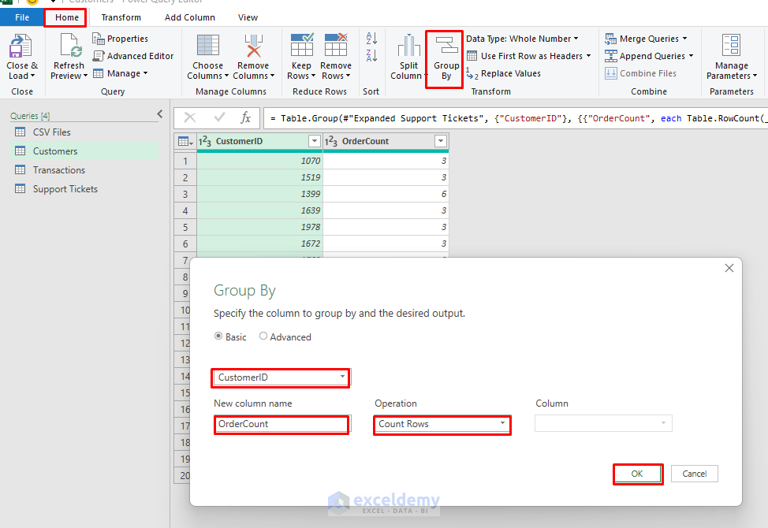Click Replace Values
The height and width of the screenshot is (528, 768).
[x=504, y=73]
